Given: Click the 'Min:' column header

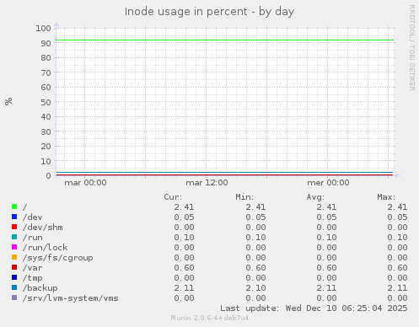Looking at the screenshot, I should pyautogui.click(x=244, y=197).
